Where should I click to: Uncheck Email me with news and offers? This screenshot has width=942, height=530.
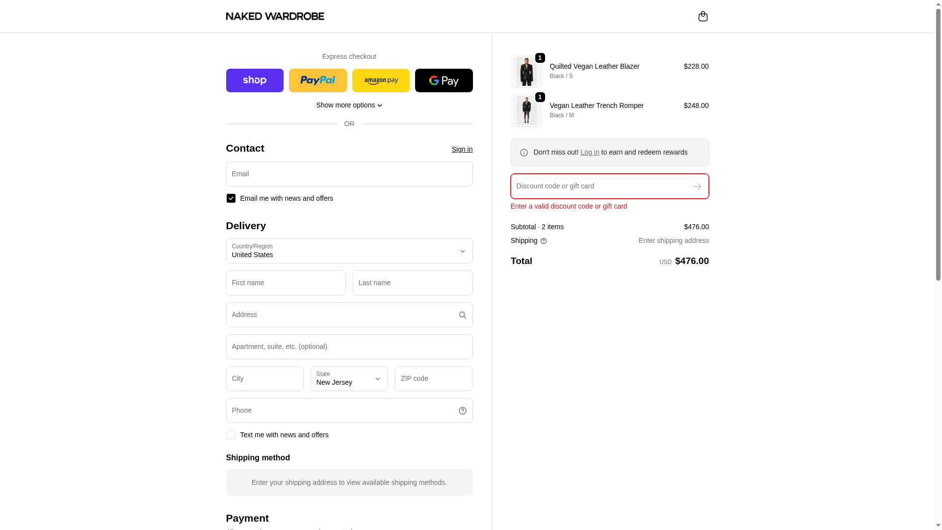(231, 198)
